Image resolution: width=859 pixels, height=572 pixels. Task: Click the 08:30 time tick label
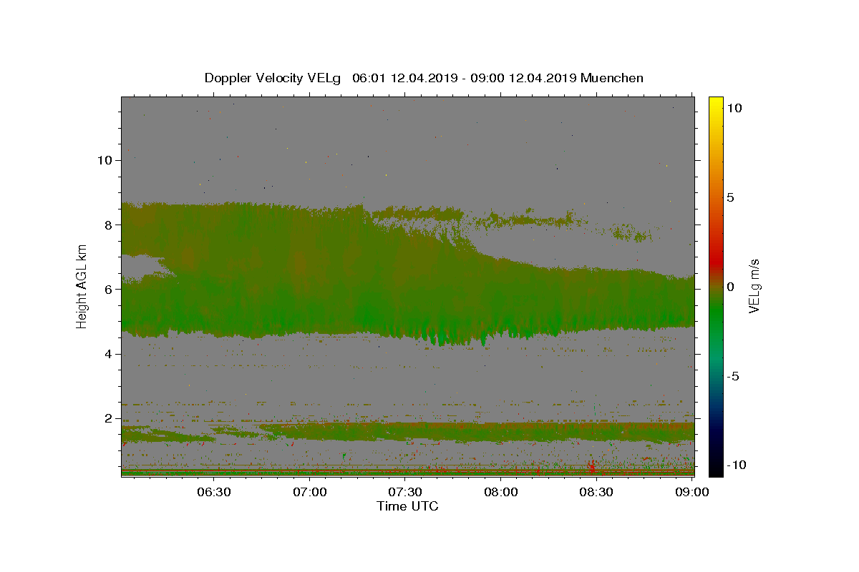click(596, 492)
